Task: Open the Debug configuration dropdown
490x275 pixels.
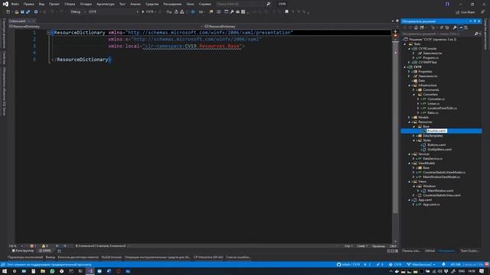Action: [x=78, y=12]
